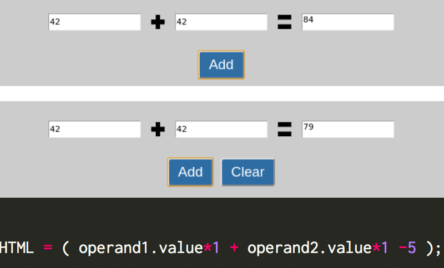
Task: Click the equals icon in the bottom calculator
Action: click(285, 130)
